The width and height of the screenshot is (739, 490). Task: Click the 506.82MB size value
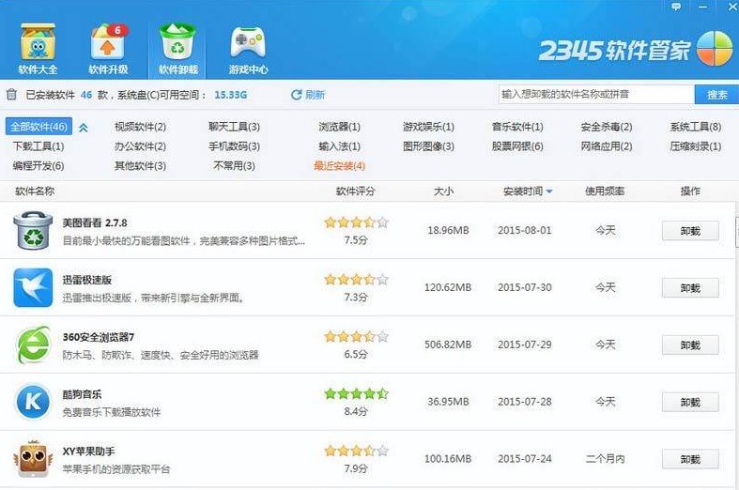coord(448,345)
